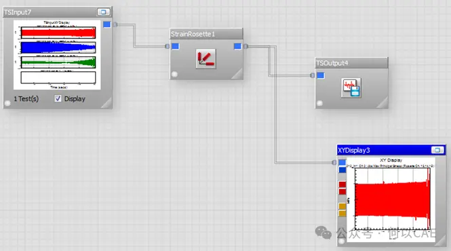This screenshot has height=251, width=451.
Task: Click the blue input pin of StrainRosette1
Action: [176, 46]
